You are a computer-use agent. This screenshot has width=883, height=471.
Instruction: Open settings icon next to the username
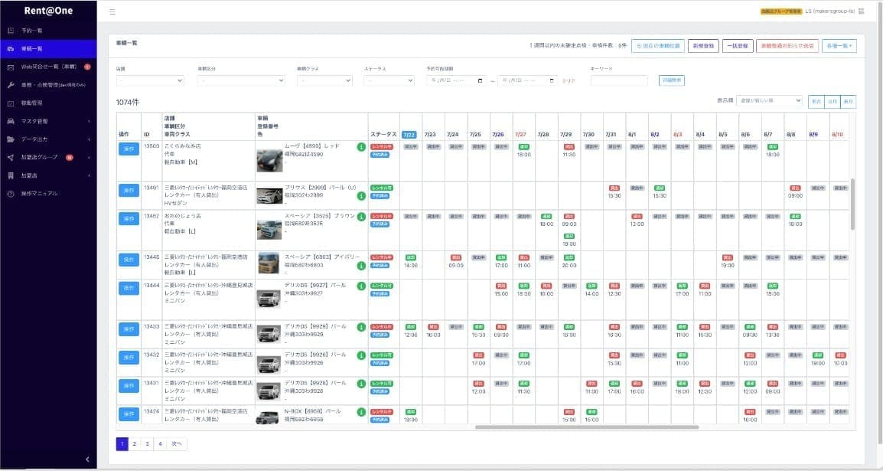click(861, 11)
